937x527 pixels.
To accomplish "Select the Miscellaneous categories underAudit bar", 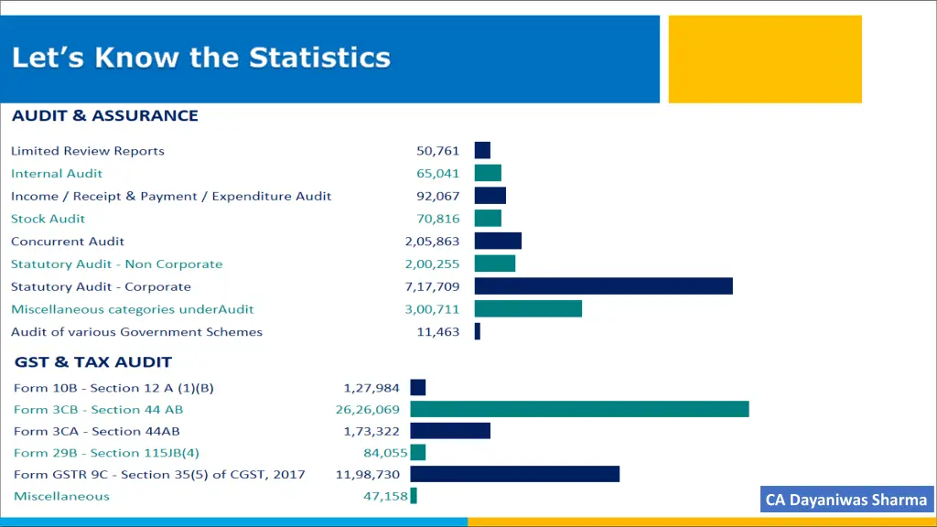I will [528, 309].
